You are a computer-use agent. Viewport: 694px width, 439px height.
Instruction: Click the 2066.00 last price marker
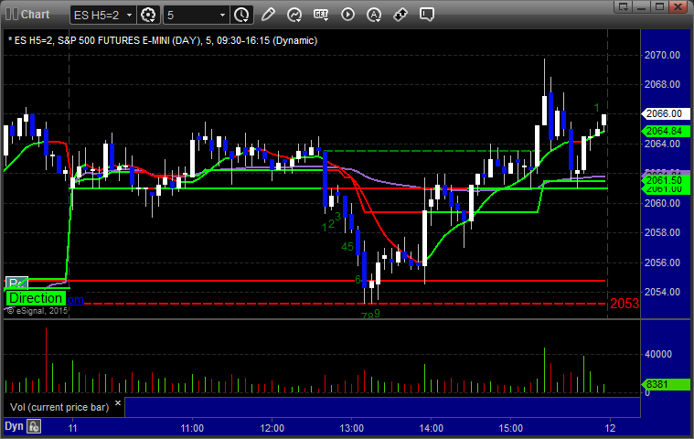666,113
